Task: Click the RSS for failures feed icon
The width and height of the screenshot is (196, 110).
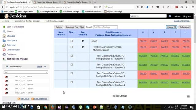Action: pos(32,99)
